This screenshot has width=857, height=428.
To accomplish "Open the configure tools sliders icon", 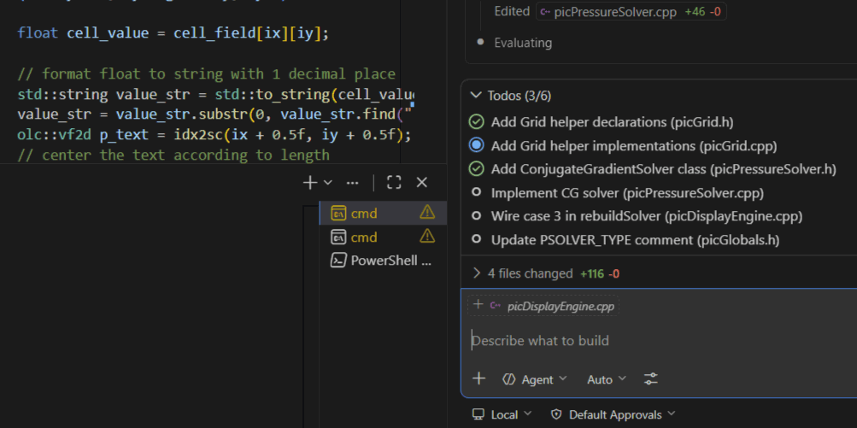I will point(651,379).
